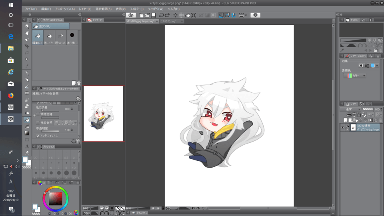Open the カラー expression color dropdown

click(354, 76)
